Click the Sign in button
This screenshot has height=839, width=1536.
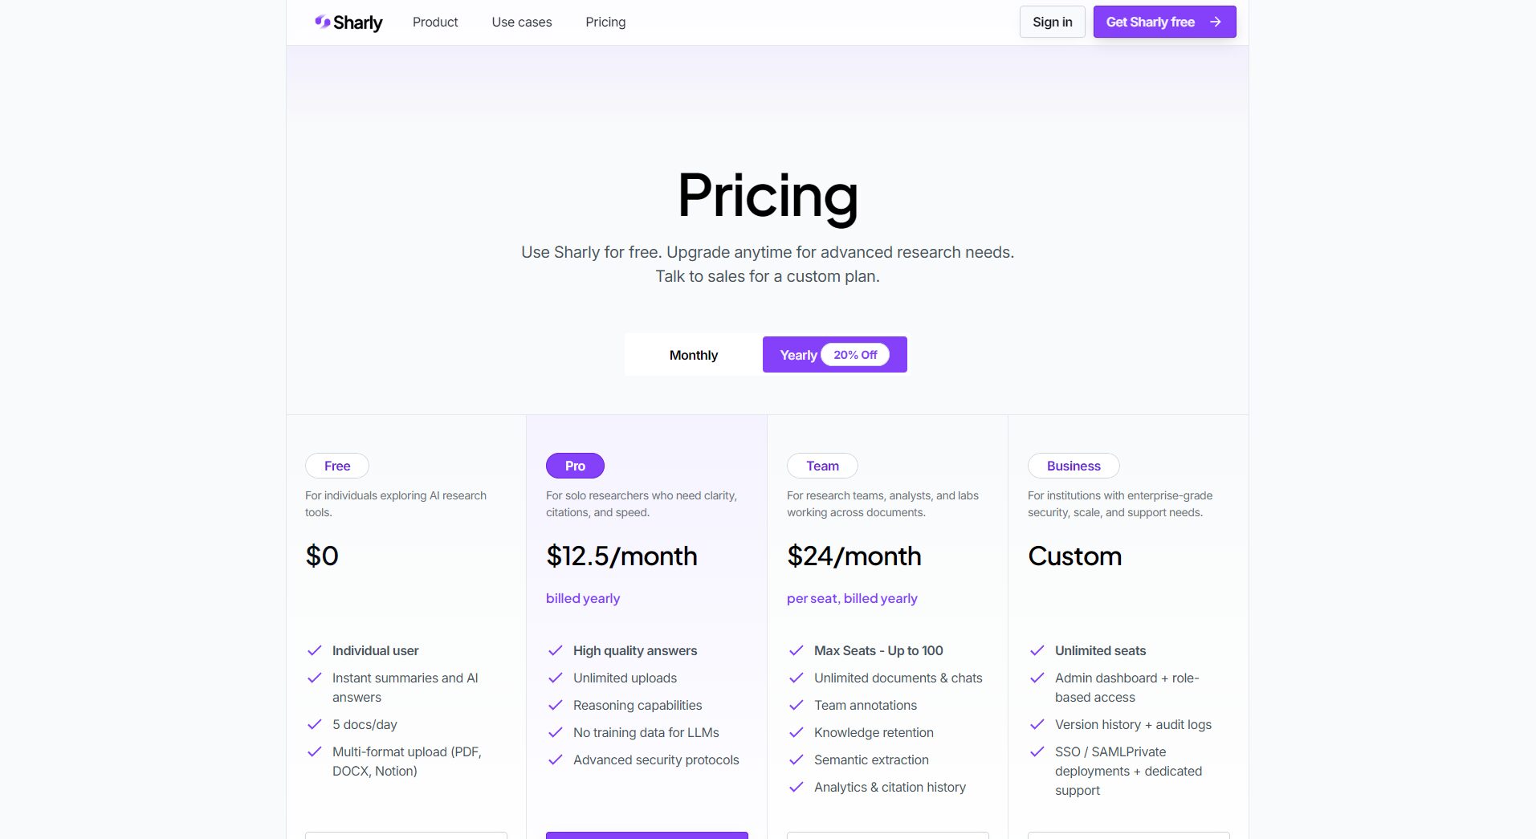[1052, 22]
